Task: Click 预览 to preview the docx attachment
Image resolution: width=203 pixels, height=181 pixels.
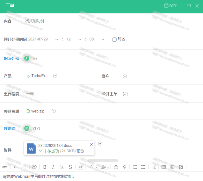Action: (x=80, y=151)
